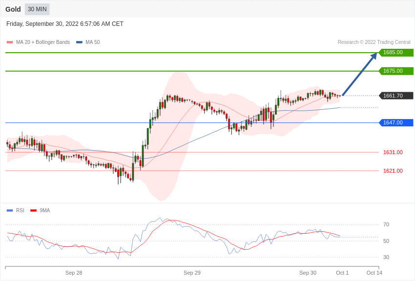
Task: Click the blue RSI legend swatch
Action: click(10, 211)
